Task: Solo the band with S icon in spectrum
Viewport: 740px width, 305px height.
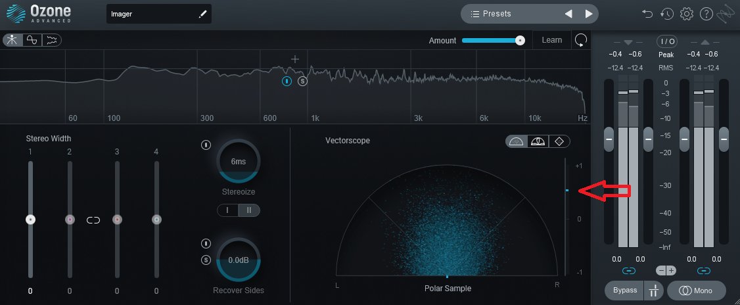Action: 302,82
